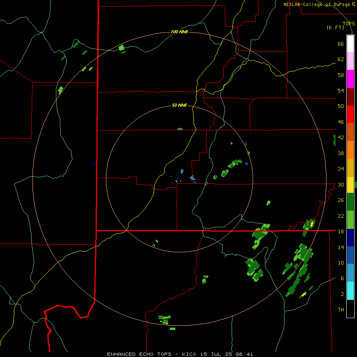Click the 54 value on legend scale

point(341,90)
